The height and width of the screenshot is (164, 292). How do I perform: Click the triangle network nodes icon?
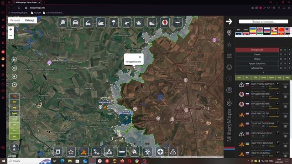pos(109,152)
